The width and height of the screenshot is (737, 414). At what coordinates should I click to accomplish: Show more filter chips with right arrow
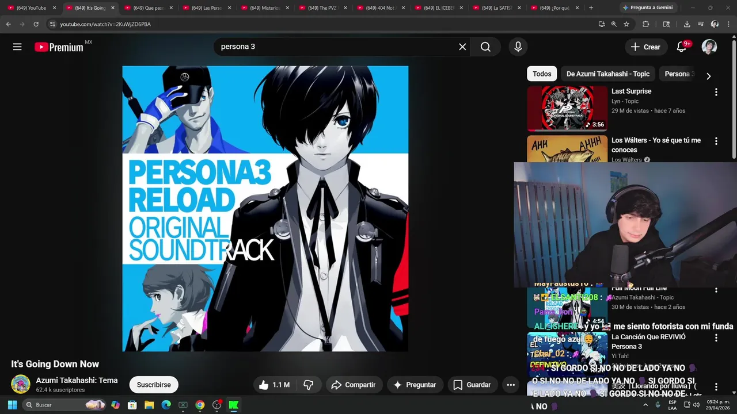click(x=709, y=76)
